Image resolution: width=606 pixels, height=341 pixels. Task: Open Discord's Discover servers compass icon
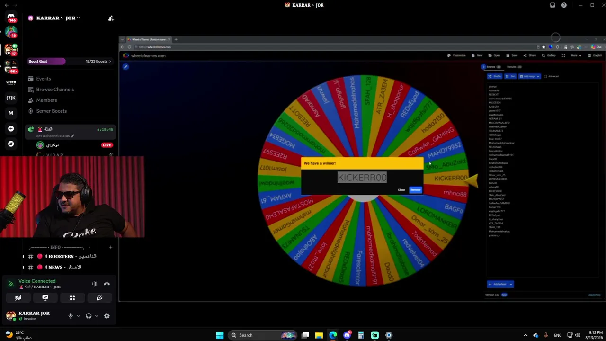11,144
